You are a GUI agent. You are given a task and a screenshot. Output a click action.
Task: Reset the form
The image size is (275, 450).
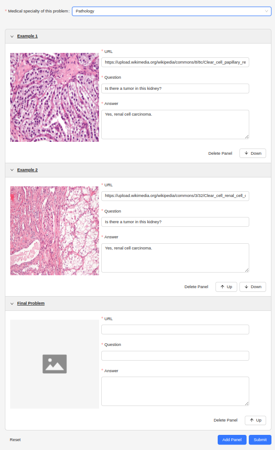(x=15, y=440)
